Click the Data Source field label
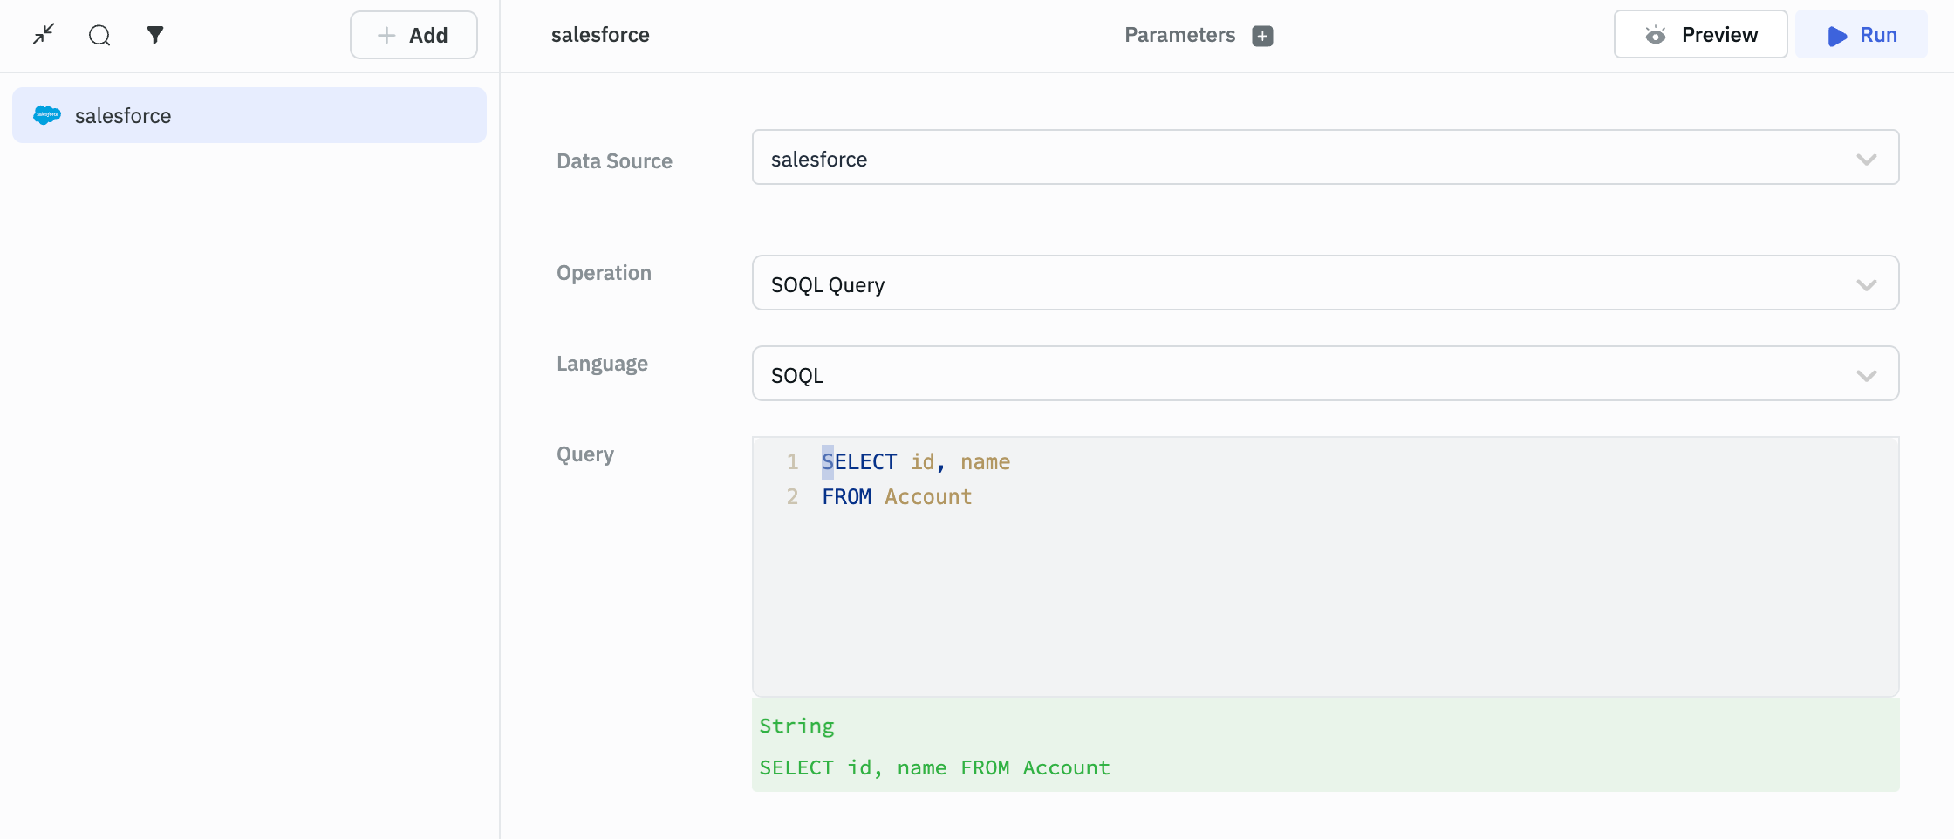 point(614,161)
